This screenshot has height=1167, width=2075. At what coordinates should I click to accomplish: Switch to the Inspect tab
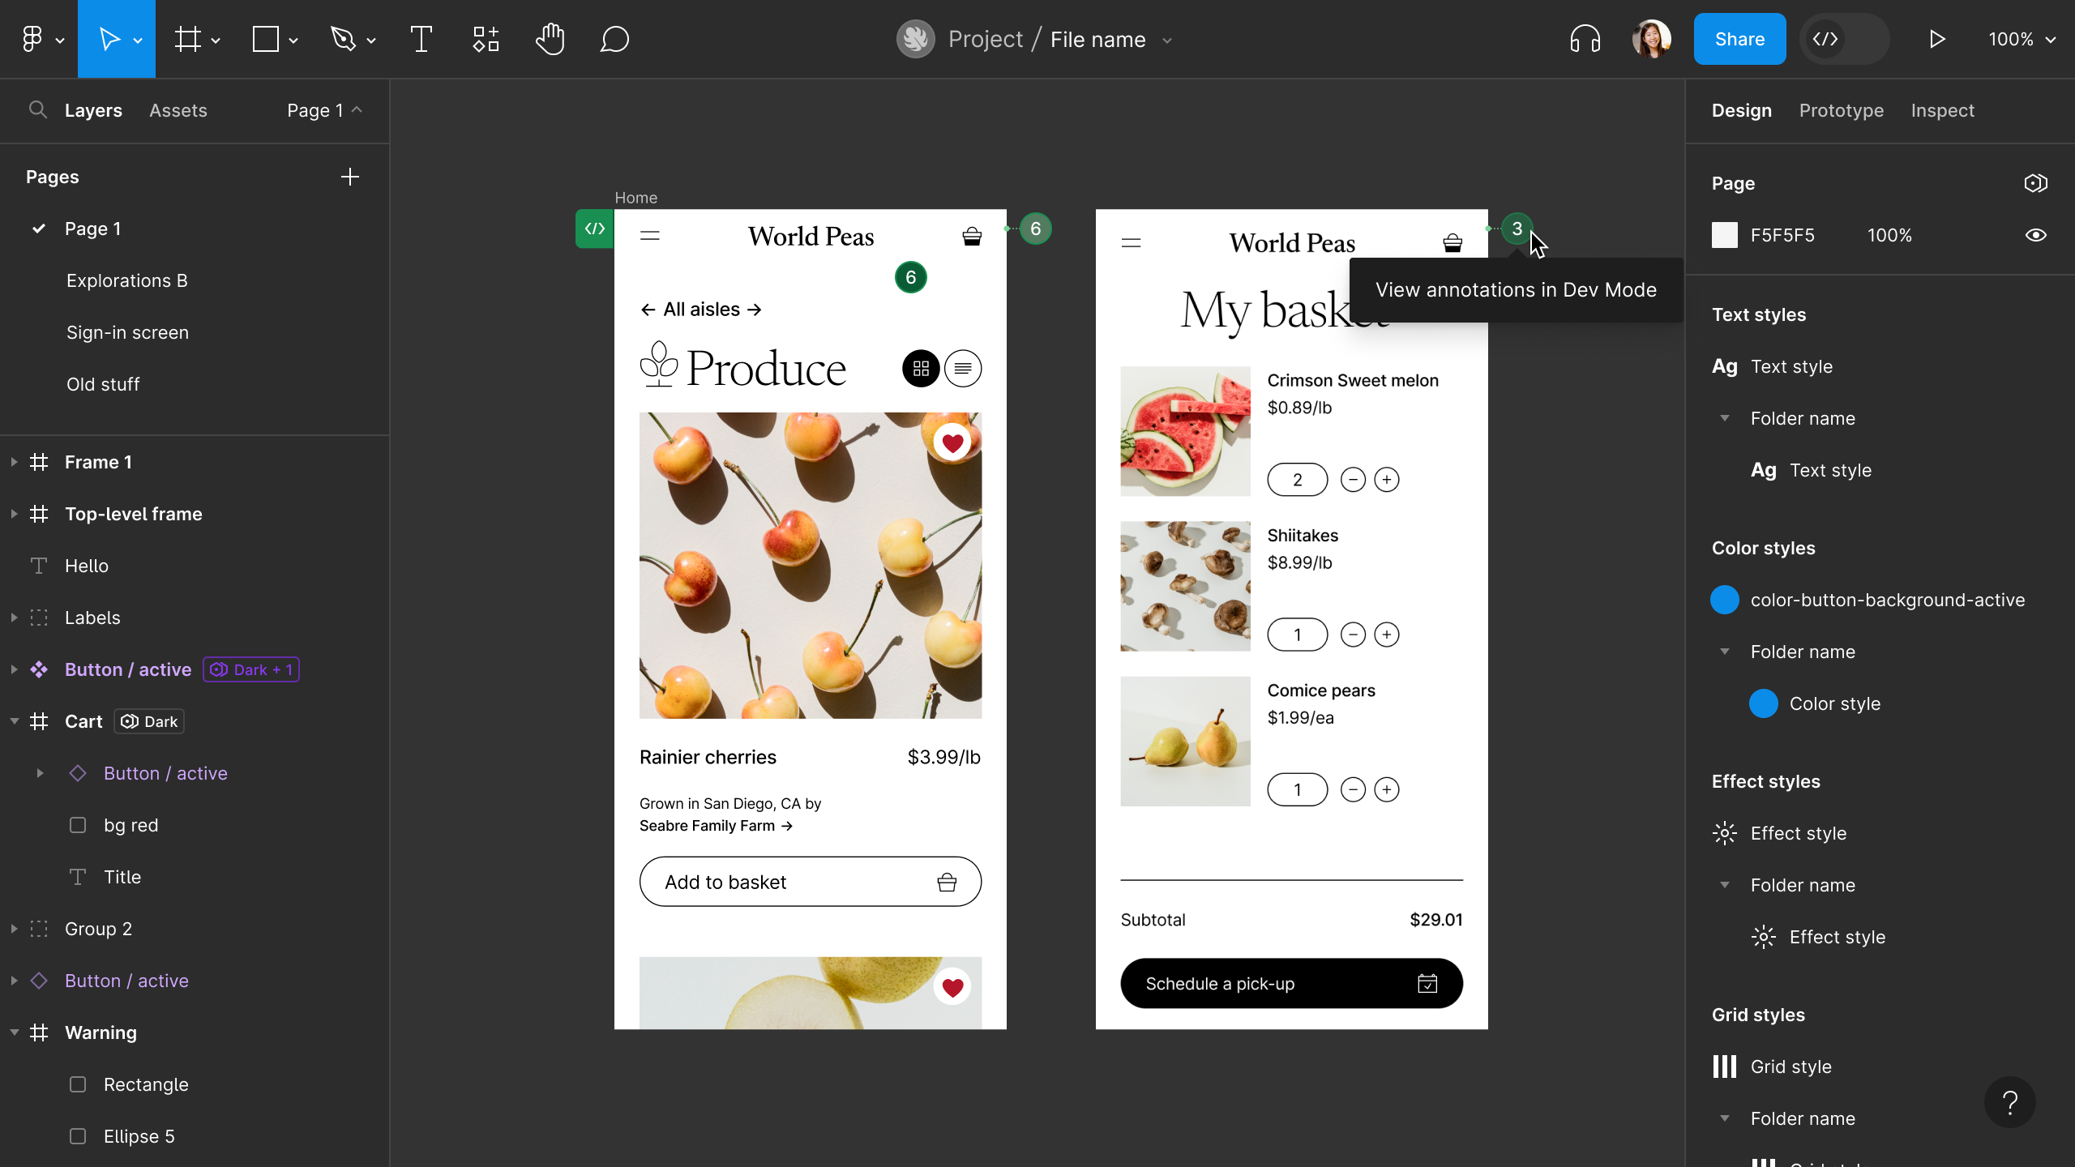(1942, 109)
